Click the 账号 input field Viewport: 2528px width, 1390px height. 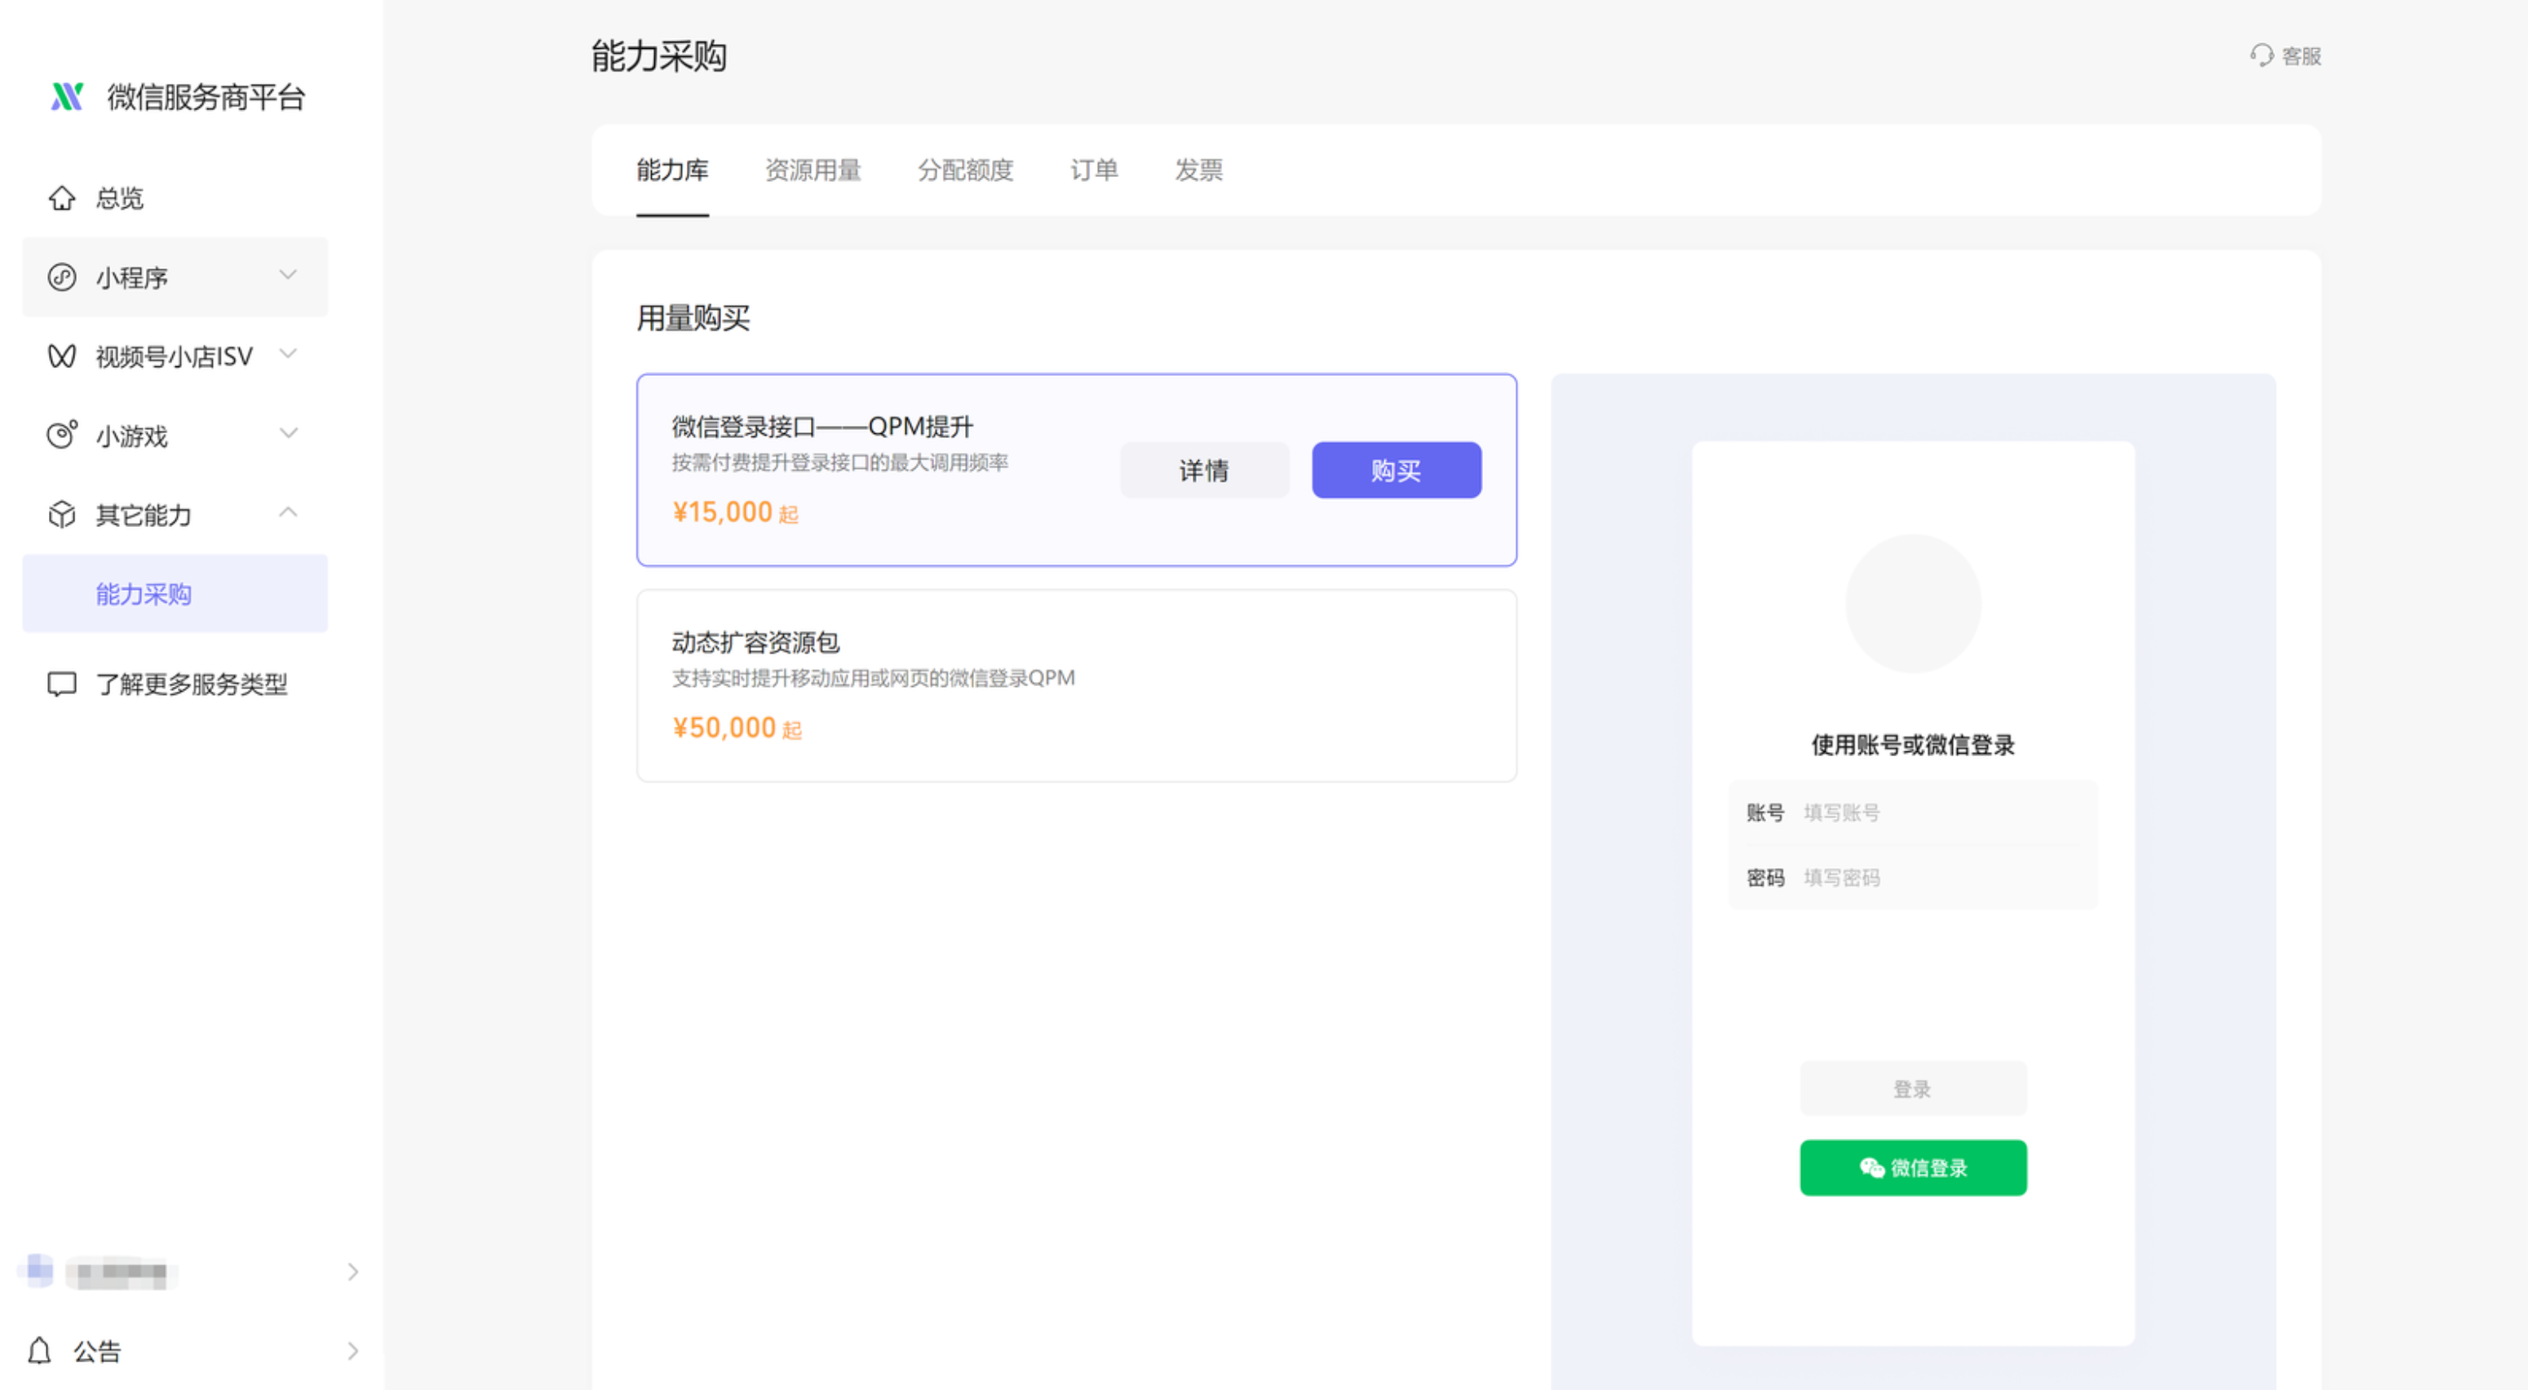[1913, 812]
